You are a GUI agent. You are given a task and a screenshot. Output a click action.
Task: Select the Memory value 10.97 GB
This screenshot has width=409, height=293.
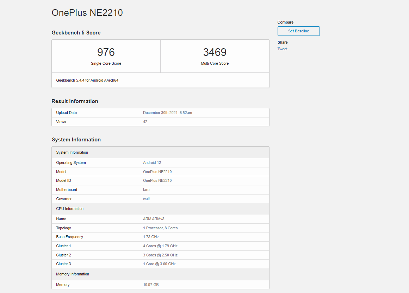[x=151, y=285]
